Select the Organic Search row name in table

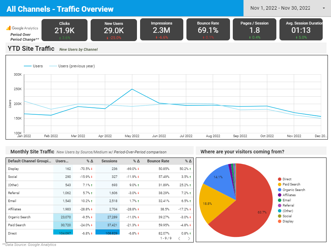pyautogui.click(x=19, y=217)
